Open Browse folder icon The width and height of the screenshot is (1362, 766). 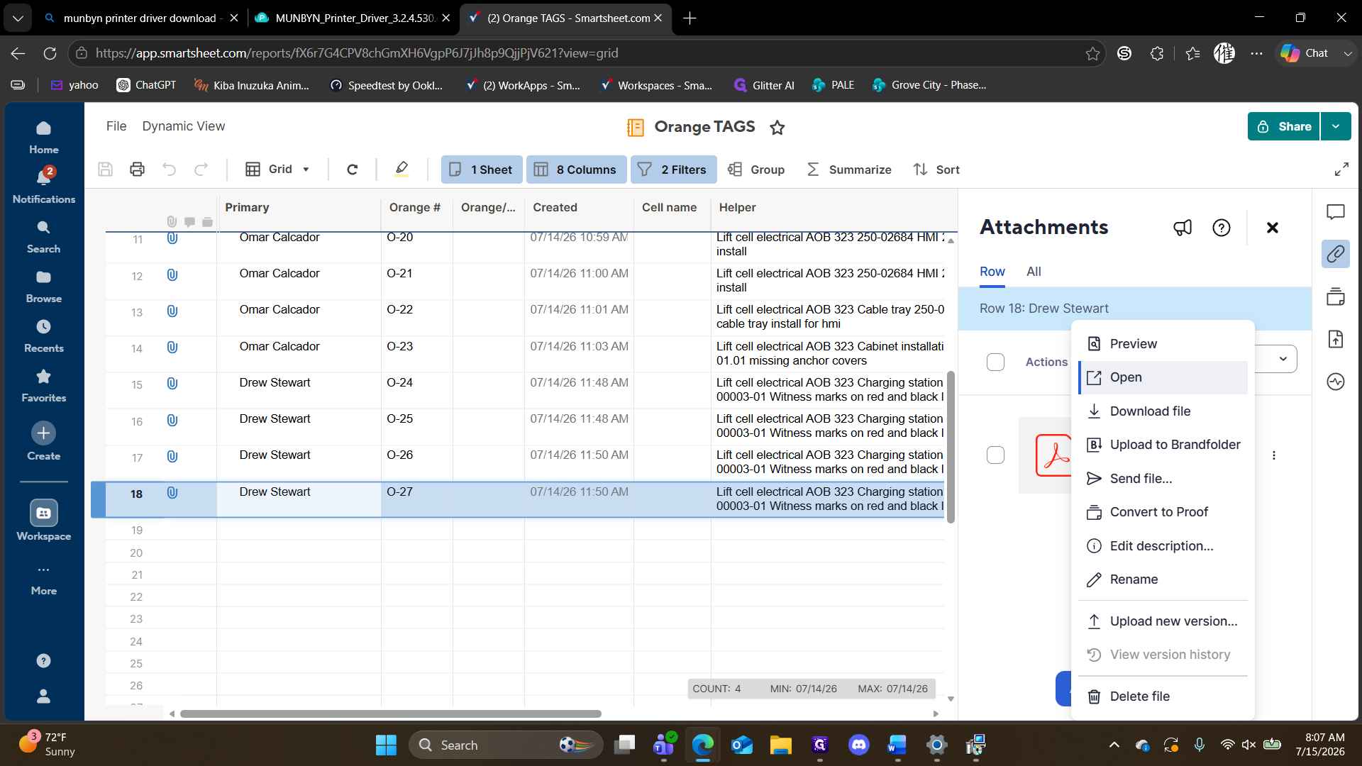[x=44, y=286]
